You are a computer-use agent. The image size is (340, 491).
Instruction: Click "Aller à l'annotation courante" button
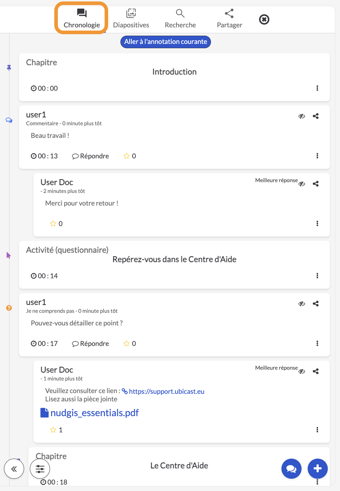[x=166, y=42]
